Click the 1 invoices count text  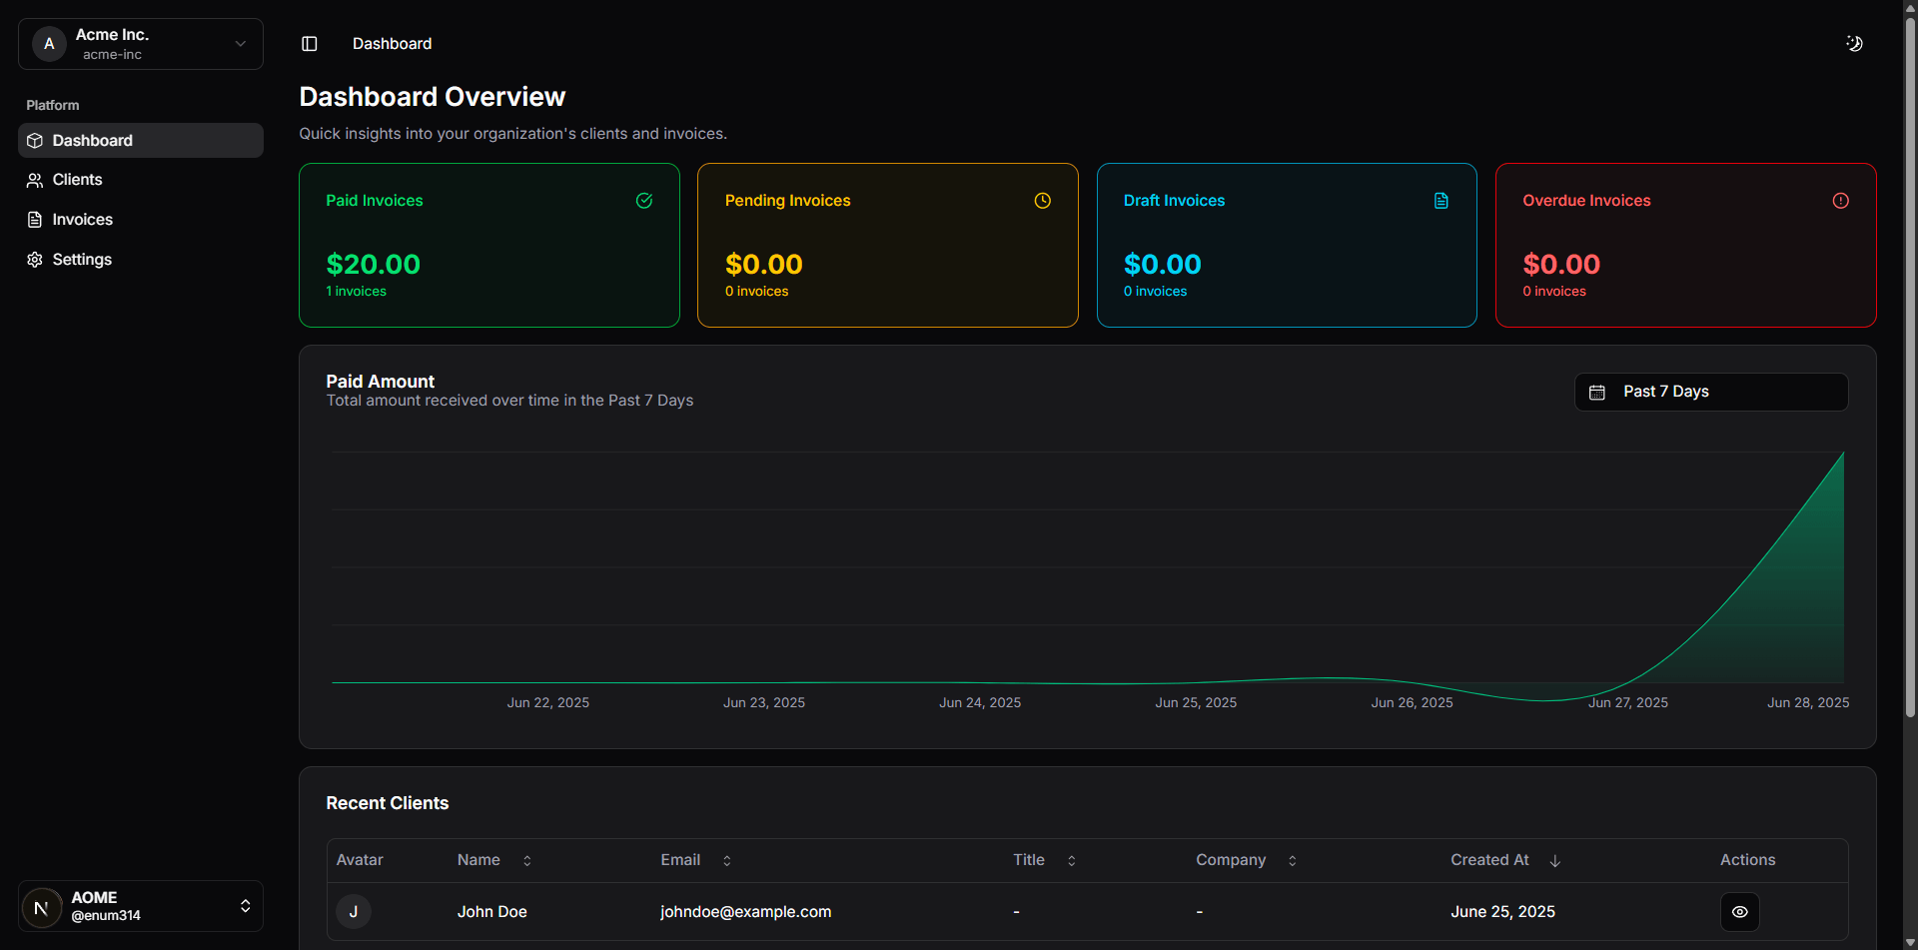(356, 292)
